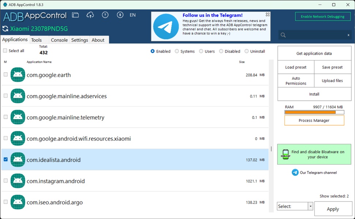Close the Telegram banner ad

268,15
